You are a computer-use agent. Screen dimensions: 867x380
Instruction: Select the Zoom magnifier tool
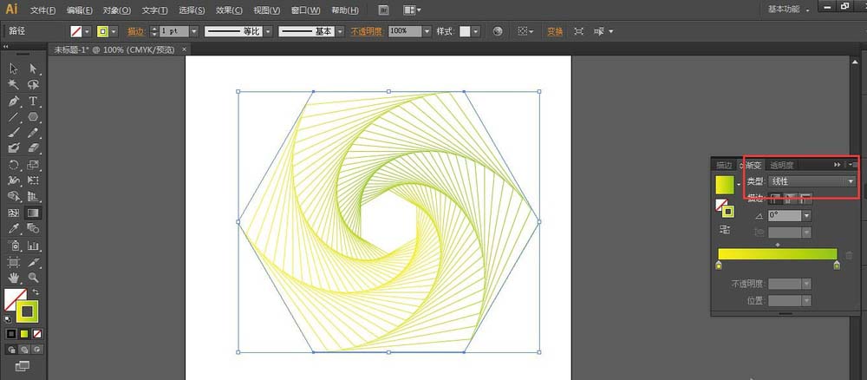point(33,278)
